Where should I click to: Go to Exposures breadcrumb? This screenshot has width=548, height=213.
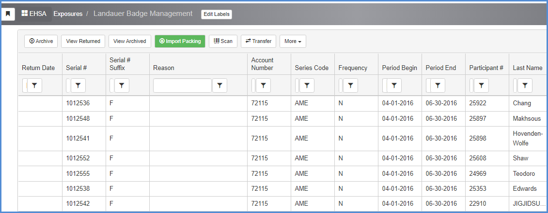(68, 14)
